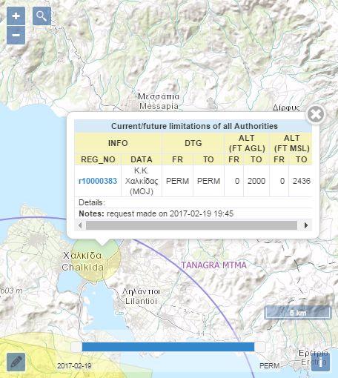Click the popup scrollbar left arrow
Image resolution: width=338 pixels, height=378 pixels.
pyautogui.click(x=80, y=225)
